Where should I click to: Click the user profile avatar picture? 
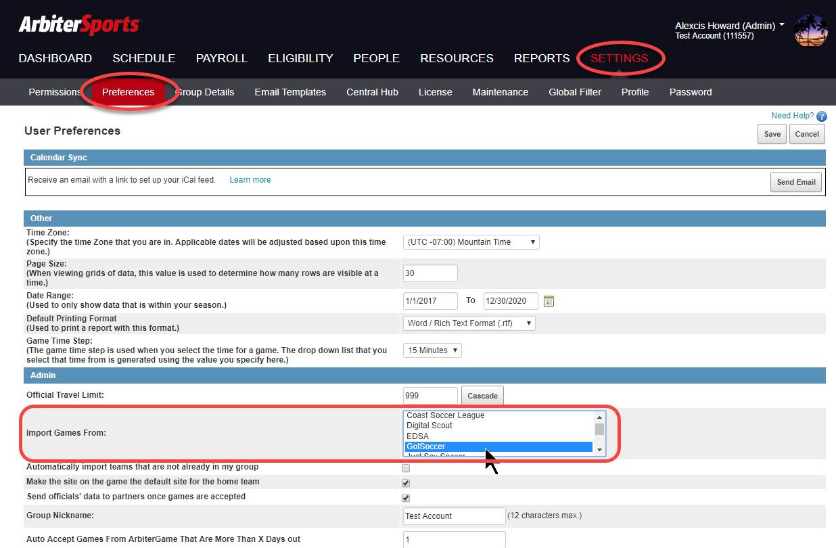point(810,31)
